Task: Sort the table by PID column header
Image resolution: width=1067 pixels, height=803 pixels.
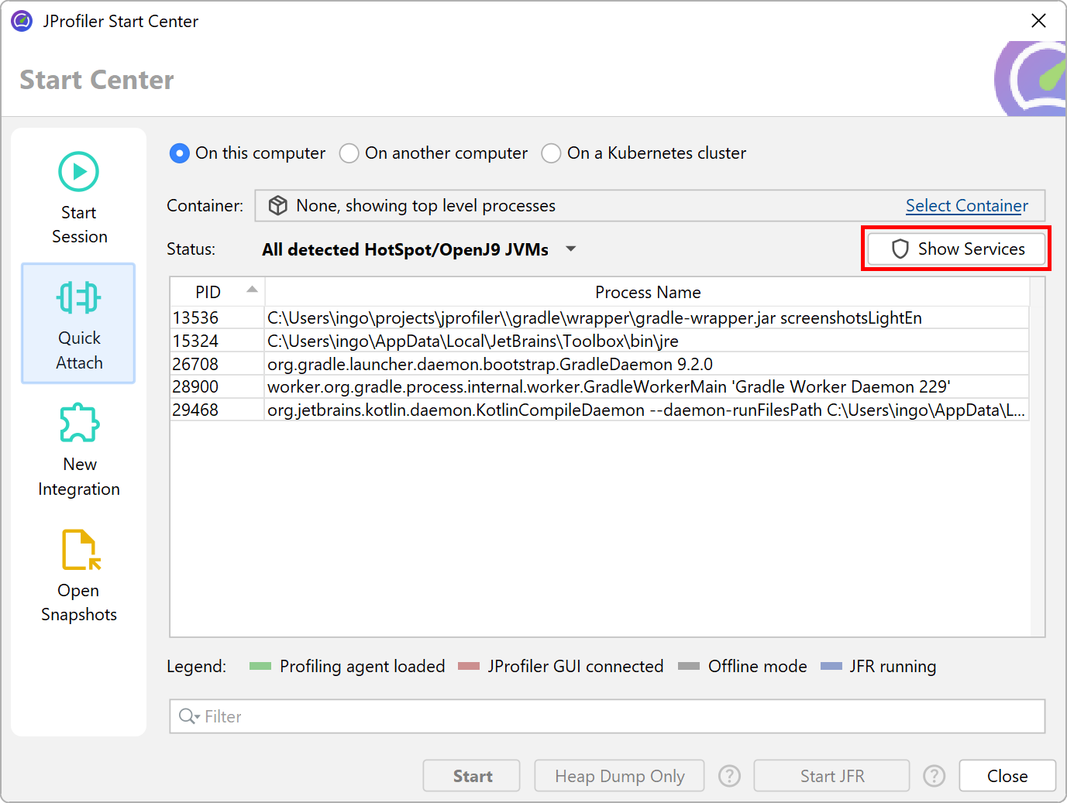Action: 217,292
